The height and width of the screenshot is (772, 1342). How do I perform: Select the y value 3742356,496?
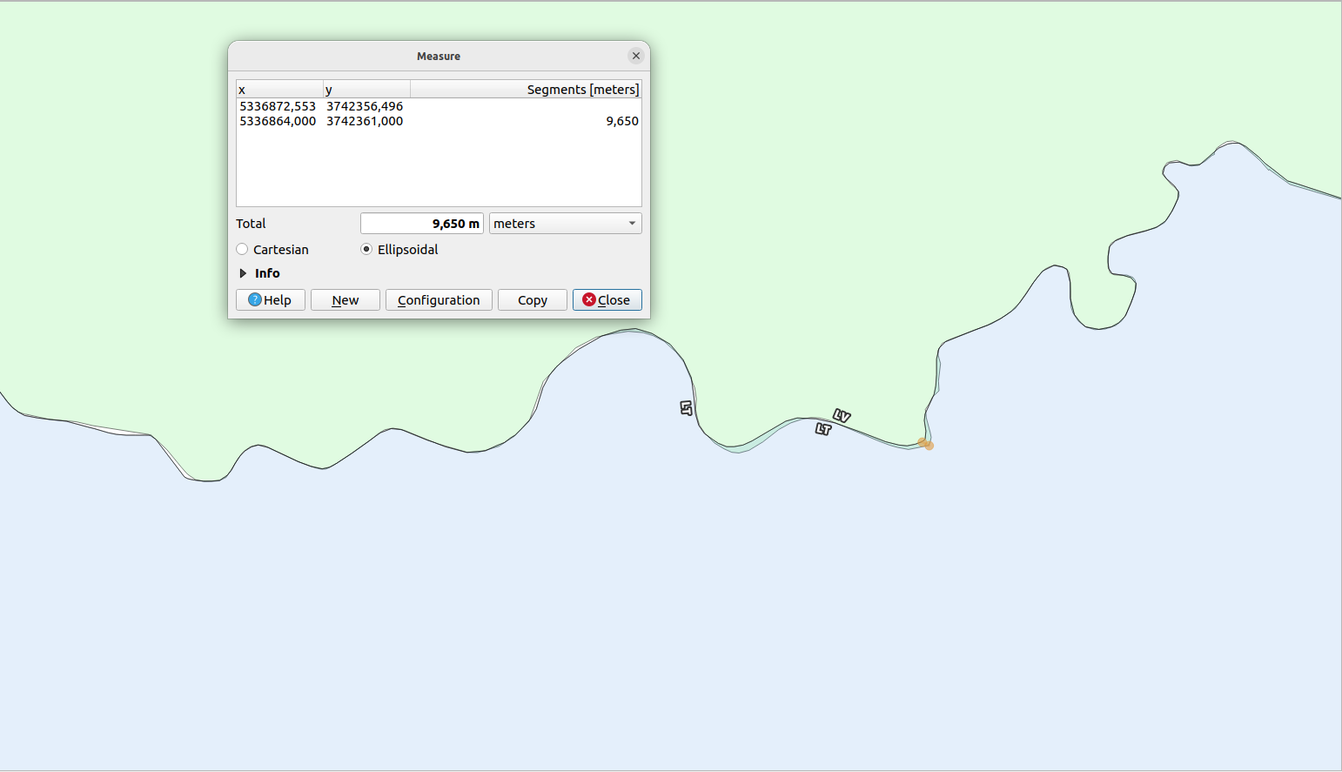[x=365, y=106]
